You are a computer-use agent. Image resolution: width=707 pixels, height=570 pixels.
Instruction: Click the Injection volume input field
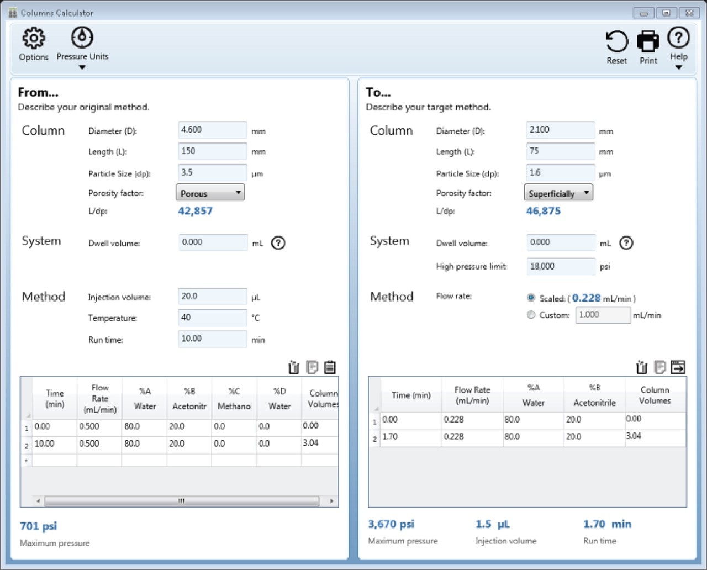coord(212,297)
